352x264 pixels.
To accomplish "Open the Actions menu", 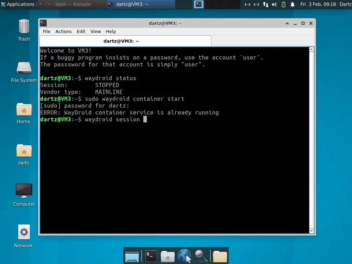I will 64,31.
